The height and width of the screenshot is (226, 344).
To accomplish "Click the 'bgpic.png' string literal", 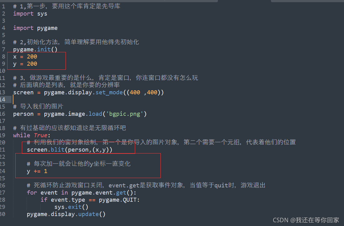I will coord(126,114).
